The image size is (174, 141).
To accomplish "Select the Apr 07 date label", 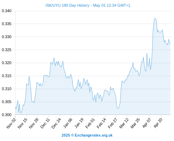I will click(147, 123).
